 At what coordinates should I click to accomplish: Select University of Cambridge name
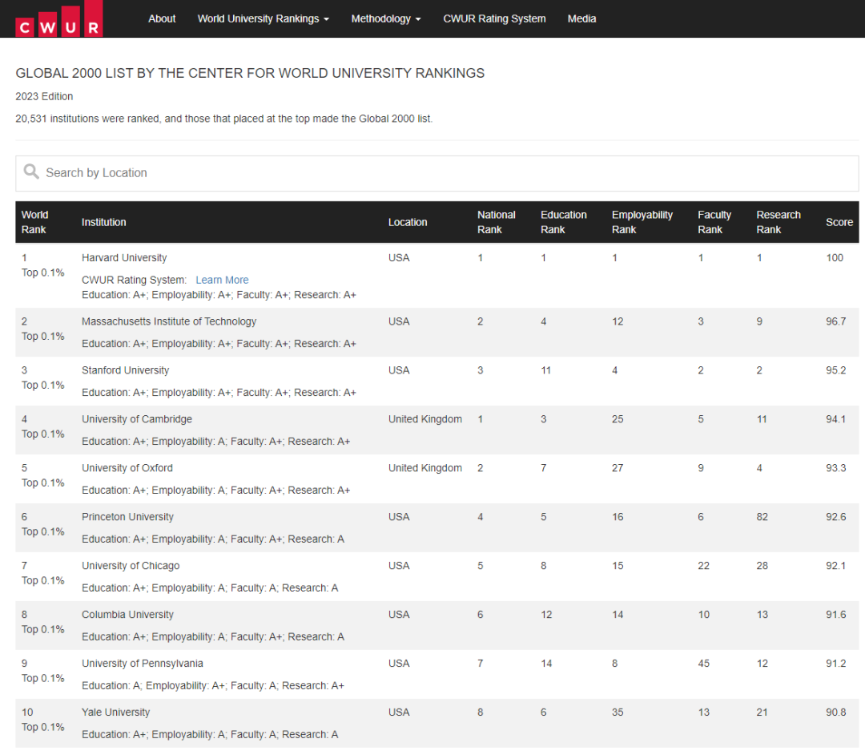[137, 419]
